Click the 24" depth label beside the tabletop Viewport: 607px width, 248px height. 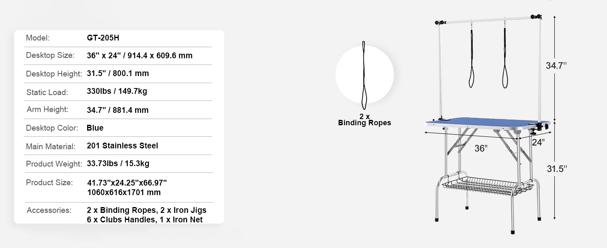[538, 142]
